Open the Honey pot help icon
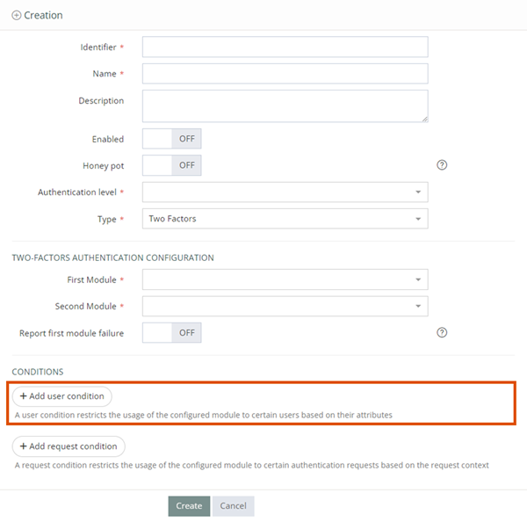Viewport: 527px width, 522px height. point(442,165)
